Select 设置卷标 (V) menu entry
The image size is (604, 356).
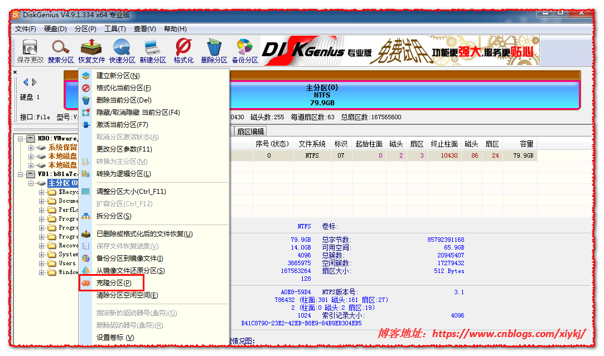pyautogui.click(x=154, y=338)
